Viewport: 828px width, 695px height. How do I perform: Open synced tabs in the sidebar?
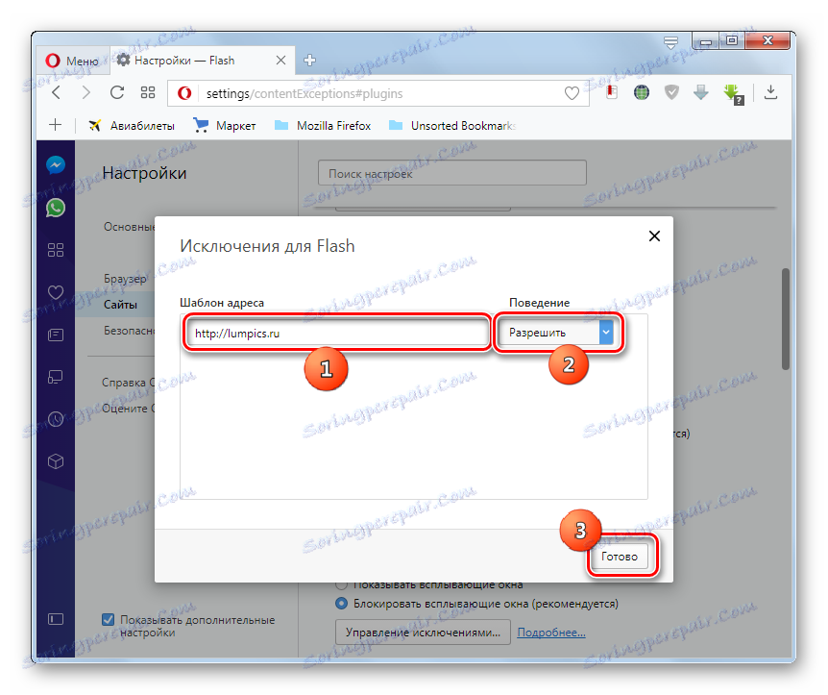(56, 377)
